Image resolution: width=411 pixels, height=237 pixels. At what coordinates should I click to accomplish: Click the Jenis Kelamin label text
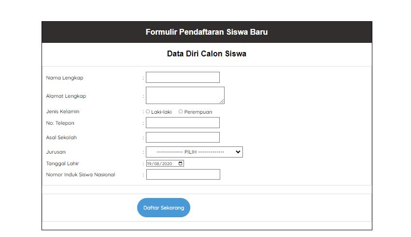point(63,112)
